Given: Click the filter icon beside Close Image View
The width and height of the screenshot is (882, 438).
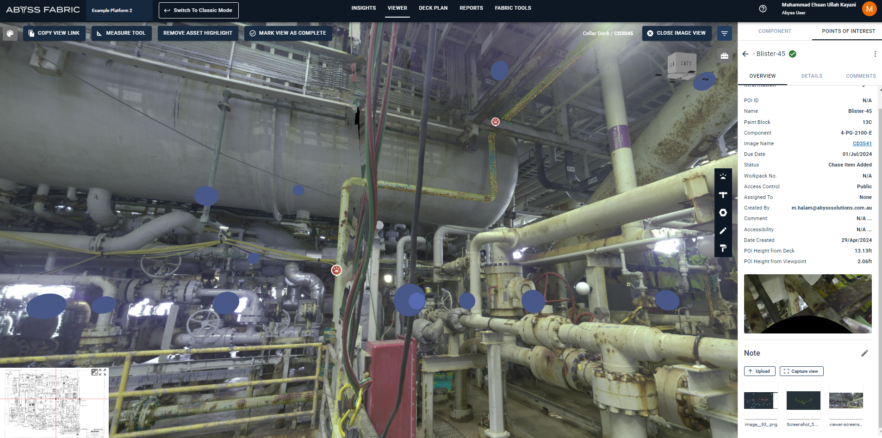Looking at the screenshot, I should [724, 33].
